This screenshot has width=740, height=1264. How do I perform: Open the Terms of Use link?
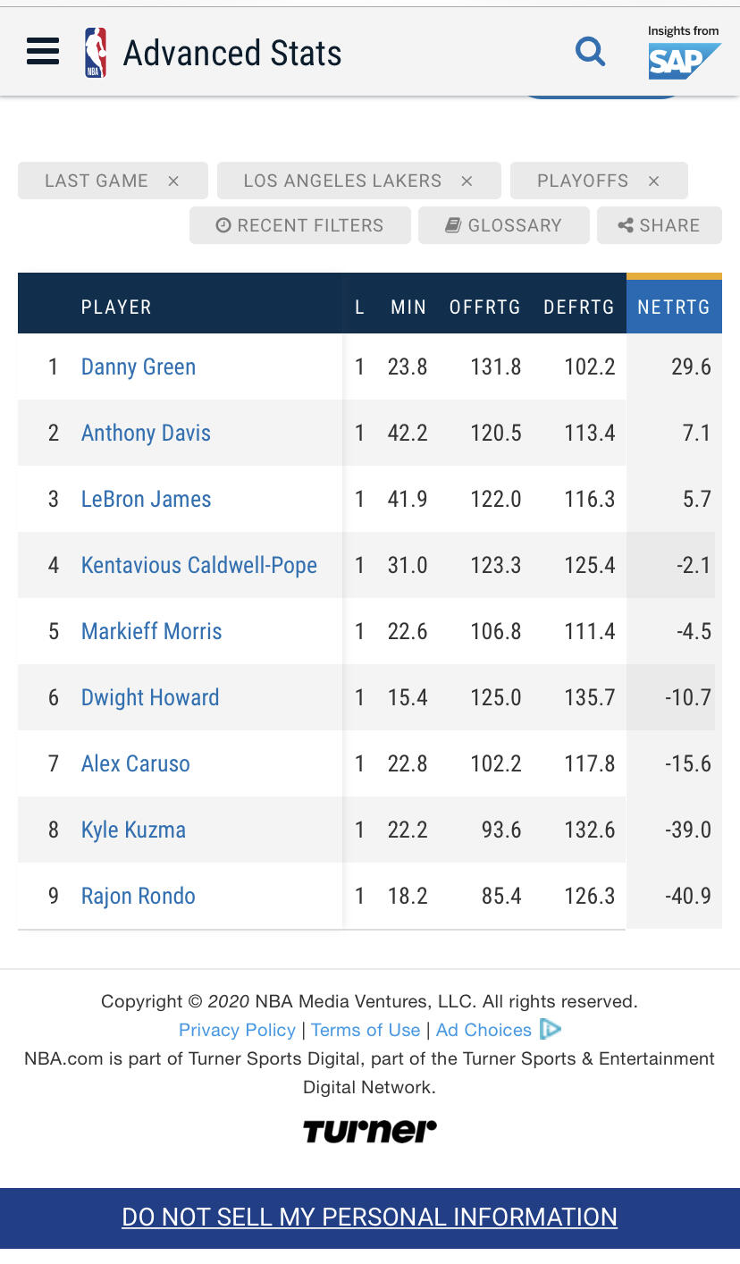pos(366,1030)
